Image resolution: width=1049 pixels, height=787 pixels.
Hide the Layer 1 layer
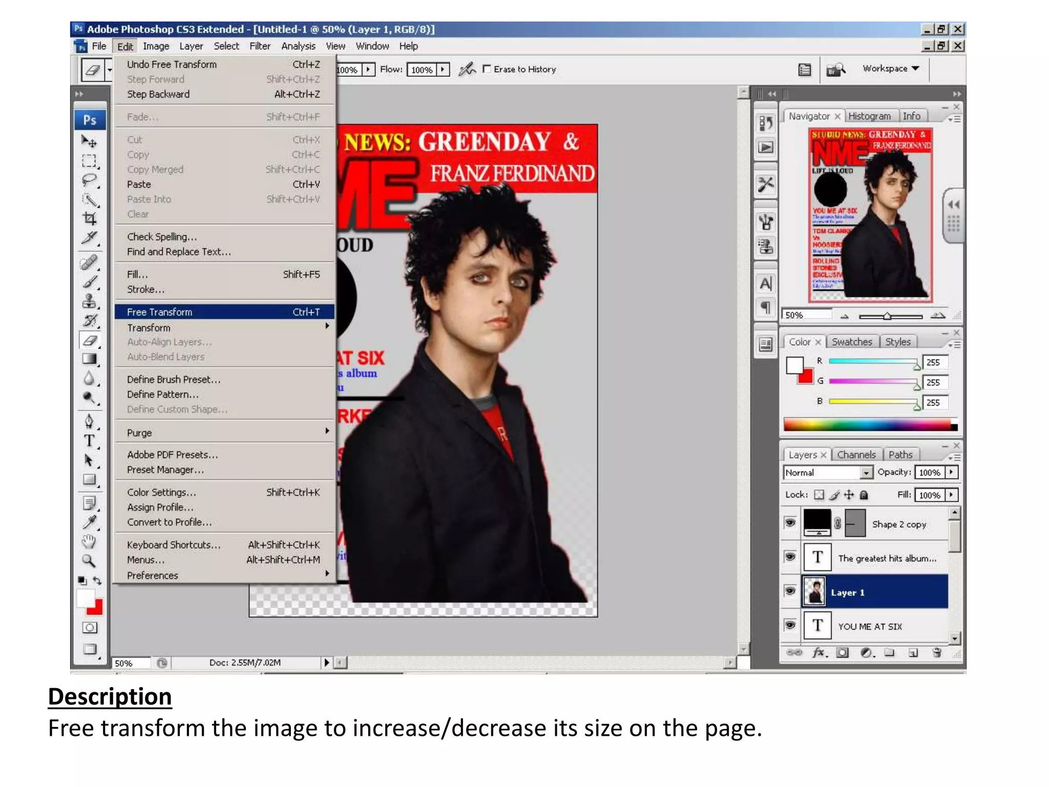pyautogui.click(x=790, y=591)
